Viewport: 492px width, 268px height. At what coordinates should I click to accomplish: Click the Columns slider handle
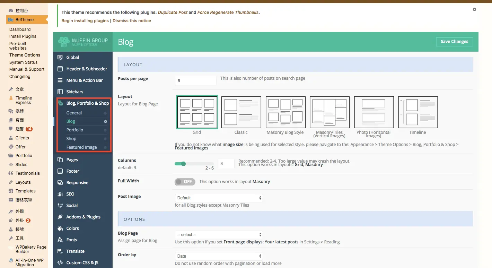[x=183, y=164]
